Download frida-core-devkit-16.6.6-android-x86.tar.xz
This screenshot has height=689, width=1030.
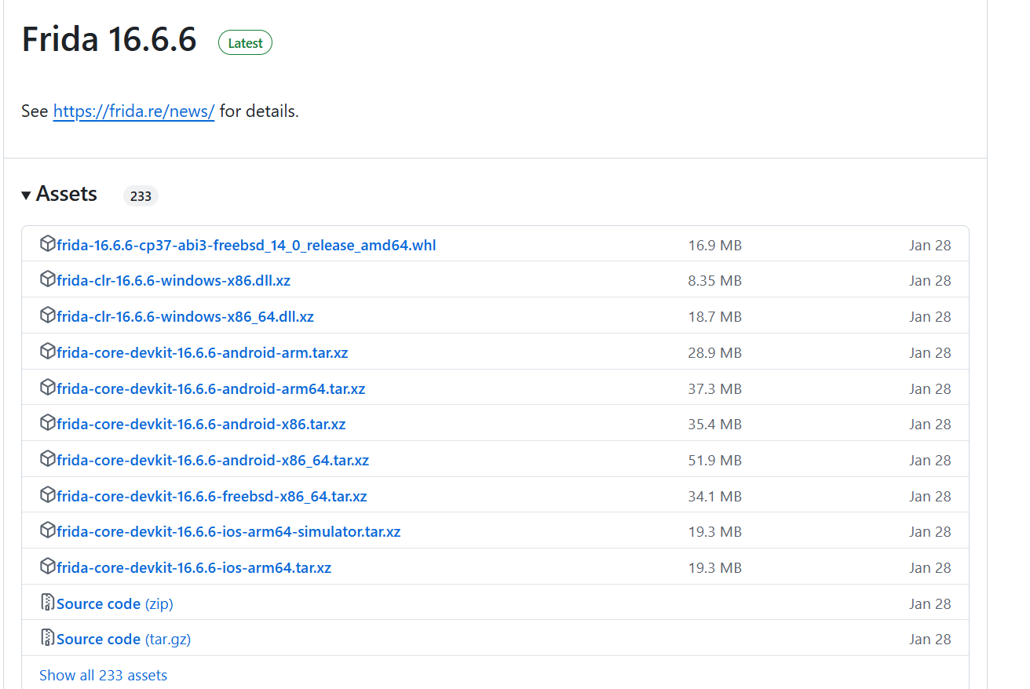pyautogui.click(x=201, y=425)
